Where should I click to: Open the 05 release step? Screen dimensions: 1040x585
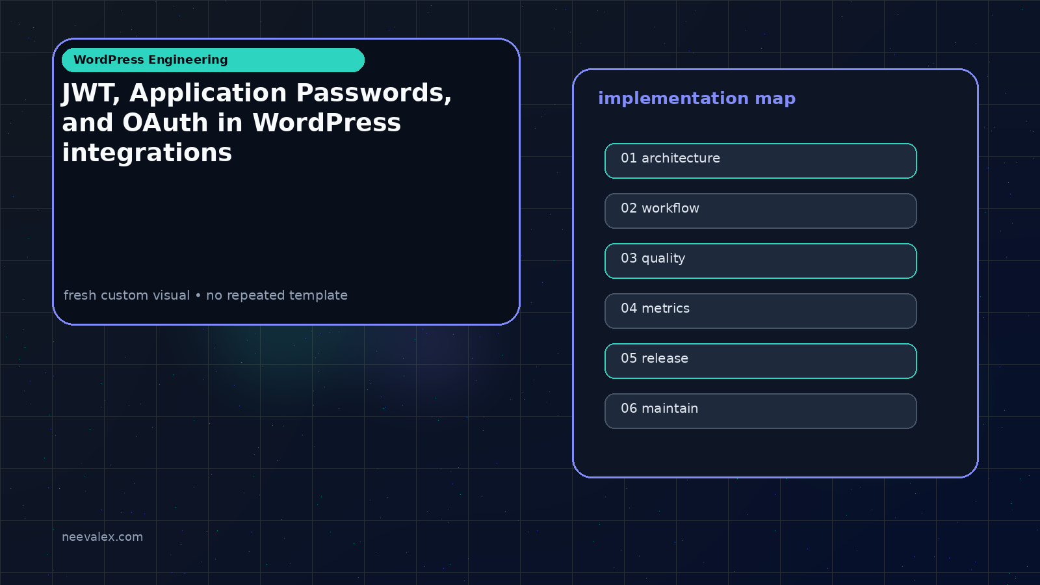760,361
